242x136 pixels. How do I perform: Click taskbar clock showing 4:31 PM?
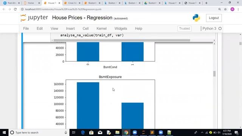click(227, 133)
